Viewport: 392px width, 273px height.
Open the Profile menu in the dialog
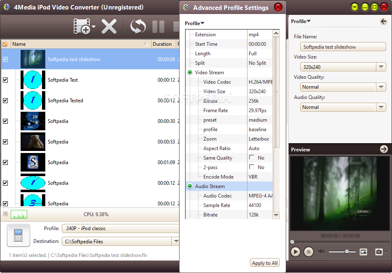pos(194,23)
